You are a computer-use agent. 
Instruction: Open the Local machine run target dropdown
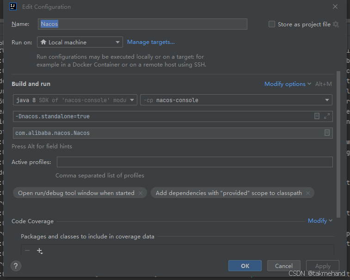click(80, 42)
